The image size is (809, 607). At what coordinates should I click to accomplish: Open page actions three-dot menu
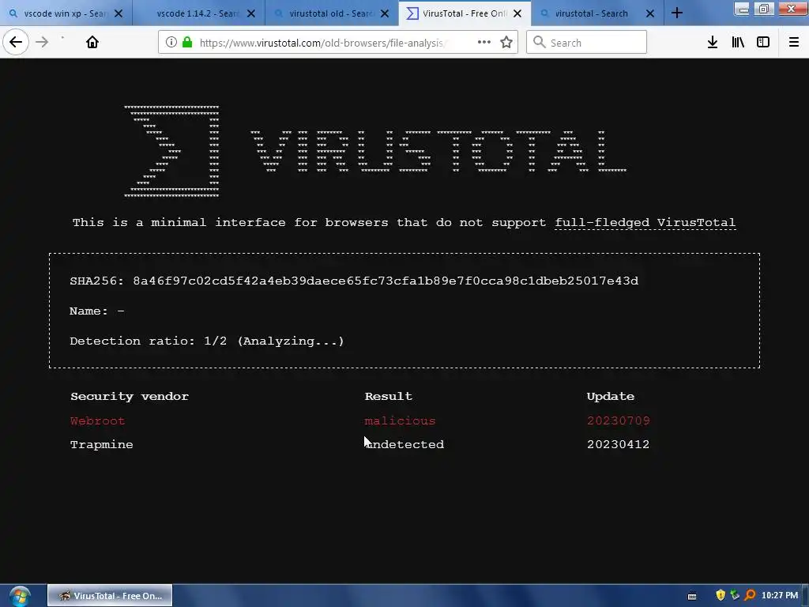coord(484,43)
